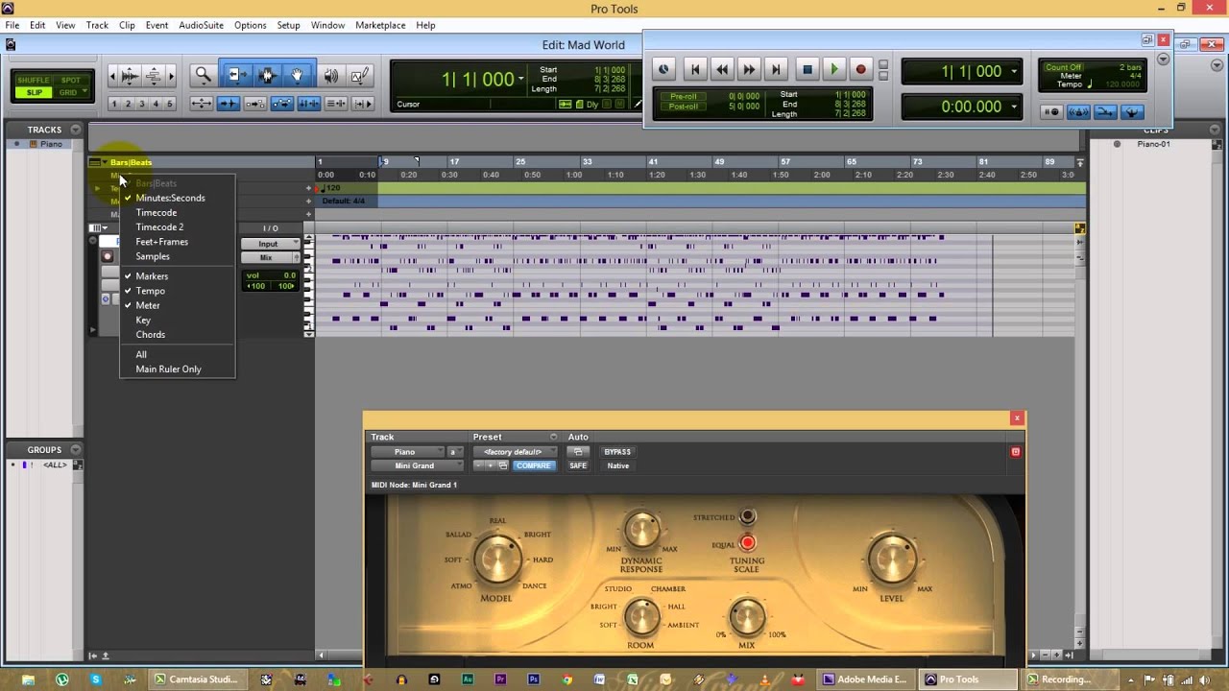The height and width of the screenshot is (691, 1229).
Task: Toggle the plugin SAFE automation button
Action: click(578, 465)
